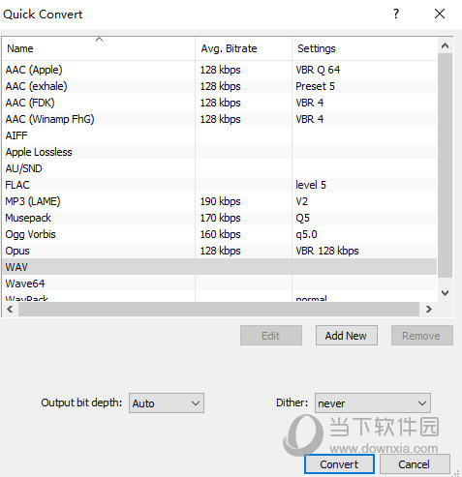This screenshot has height=477, width=462.
Task: Select the highlighted WAV row
Action: coord(220,267)
